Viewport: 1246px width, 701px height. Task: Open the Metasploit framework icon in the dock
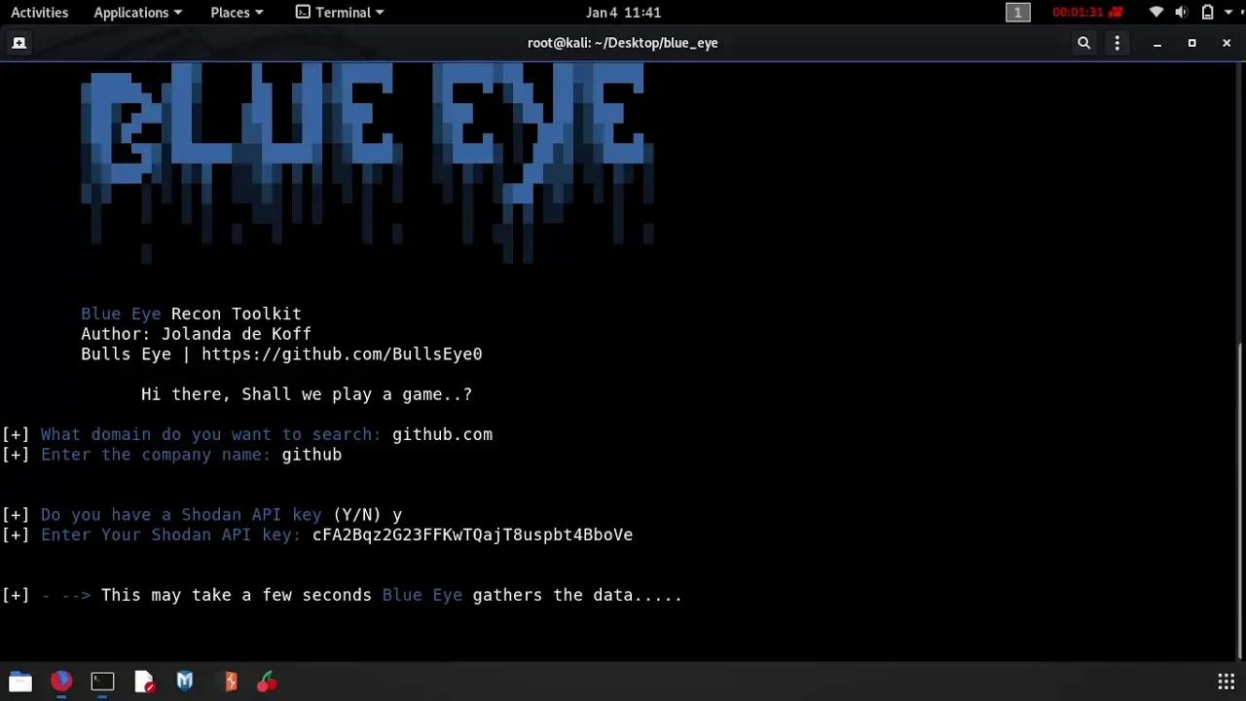[x=184, y=682]
